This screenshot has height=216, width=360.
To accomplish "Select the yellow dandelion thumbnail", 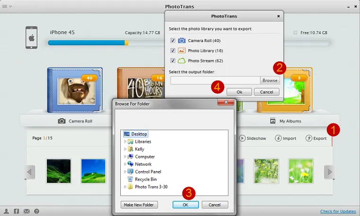I will (301, 171).
